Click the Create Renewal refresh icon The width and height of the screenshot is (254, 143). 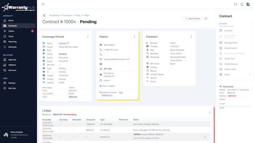pos(221,64)
